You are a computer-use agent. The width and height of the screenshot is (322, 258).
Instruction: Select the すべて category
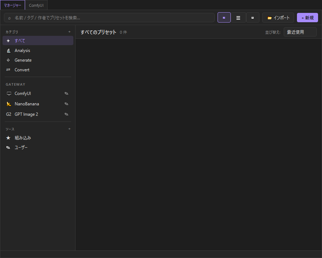point(38,40)
